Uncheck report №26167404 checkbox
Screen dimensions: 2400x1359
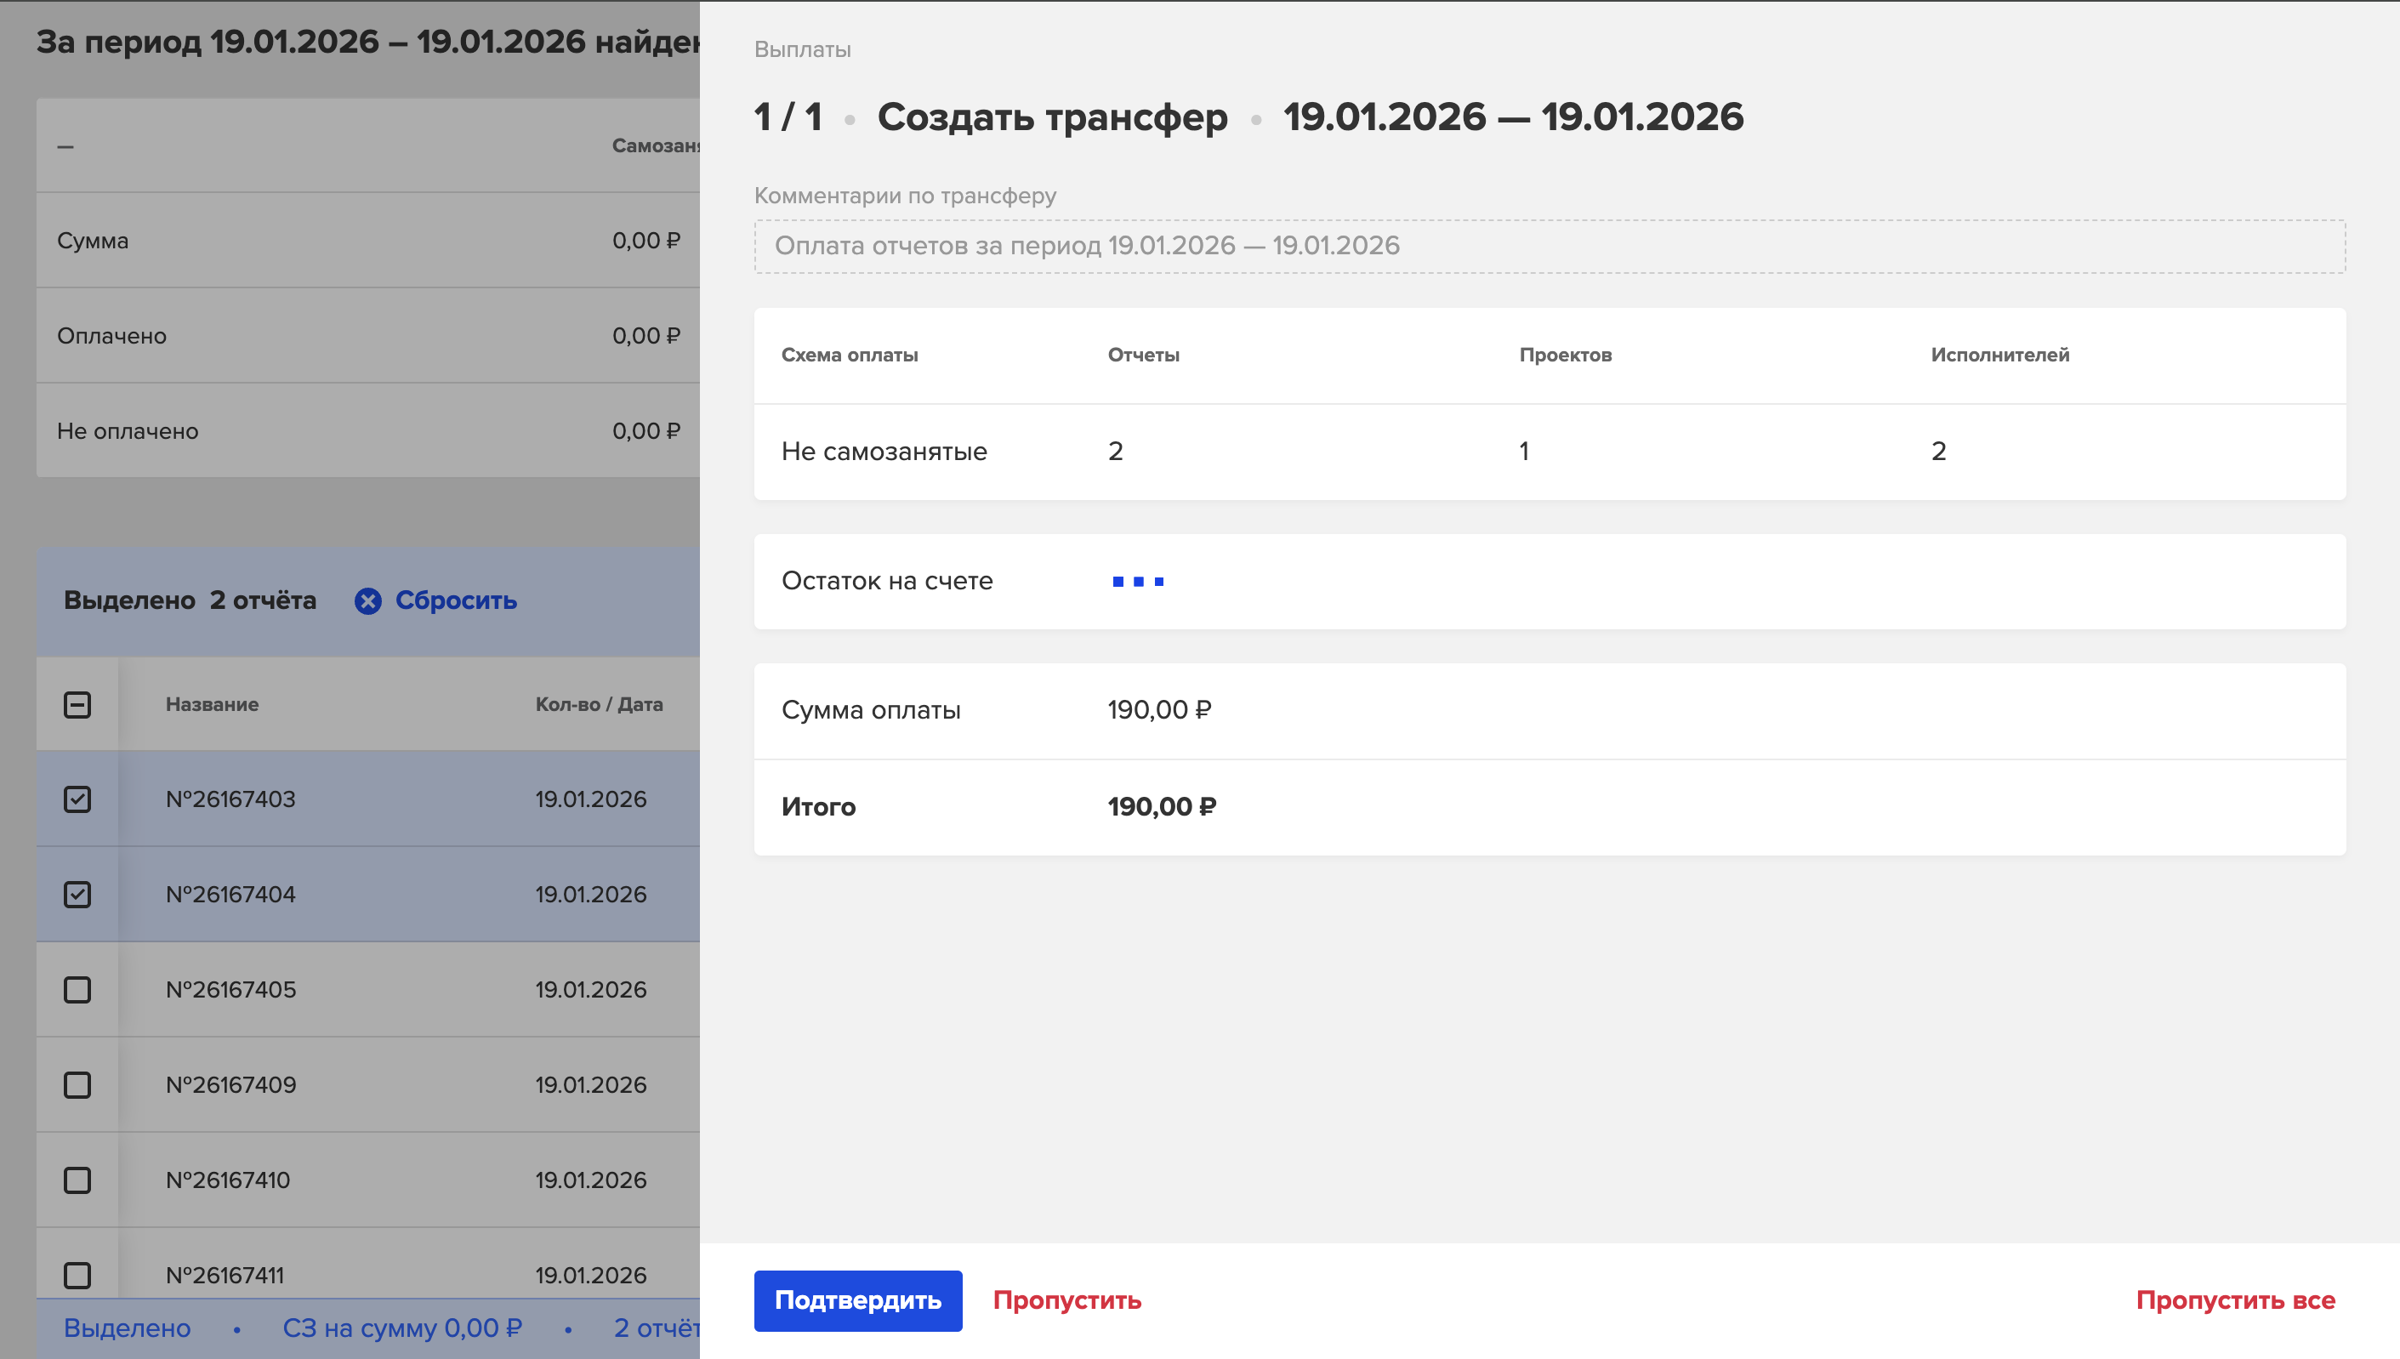(77, 896)
